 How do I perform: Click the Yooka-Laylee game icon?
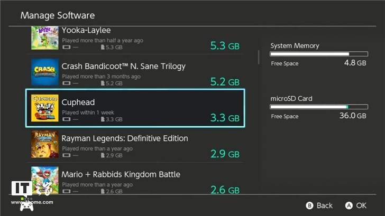click(44, 37)
